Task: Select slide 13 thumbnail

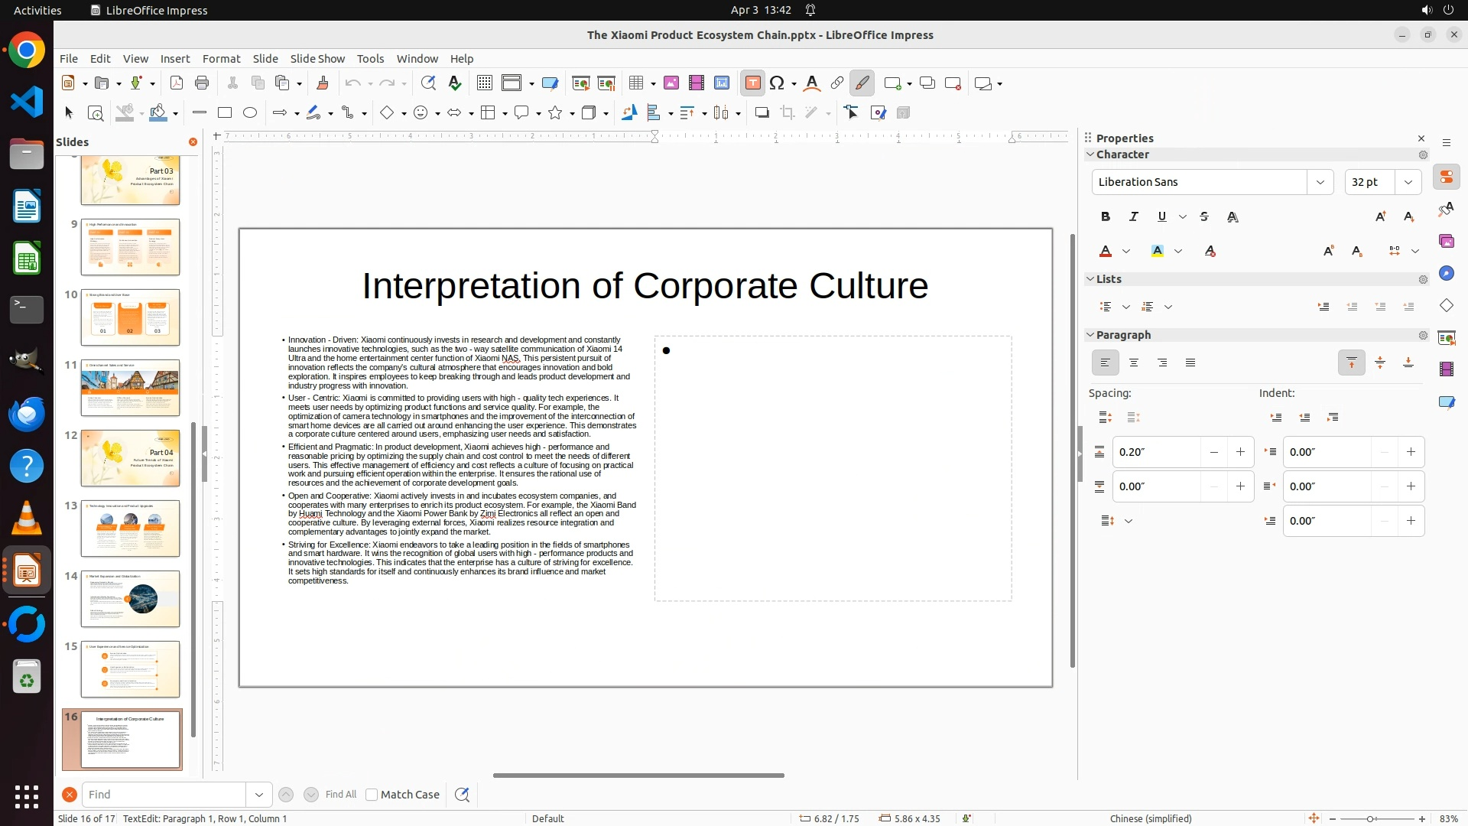Action: pyautogui.click(x=130, y=528)
